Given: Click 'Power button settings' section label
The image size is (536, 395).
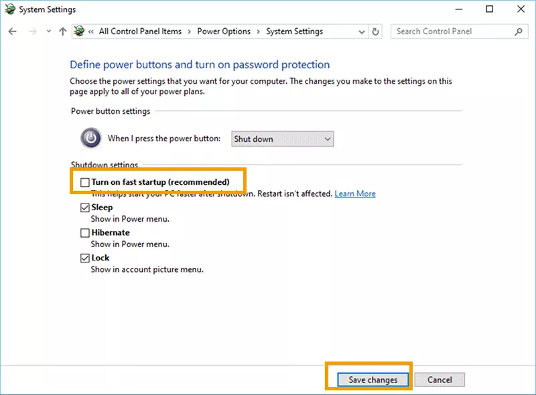Looking at the screenshot, I should click(x=111, y=111).
